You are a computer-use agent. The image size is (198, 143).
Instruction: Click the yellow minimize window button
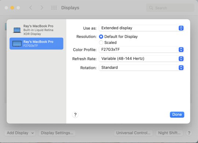(x=12, y=8)
